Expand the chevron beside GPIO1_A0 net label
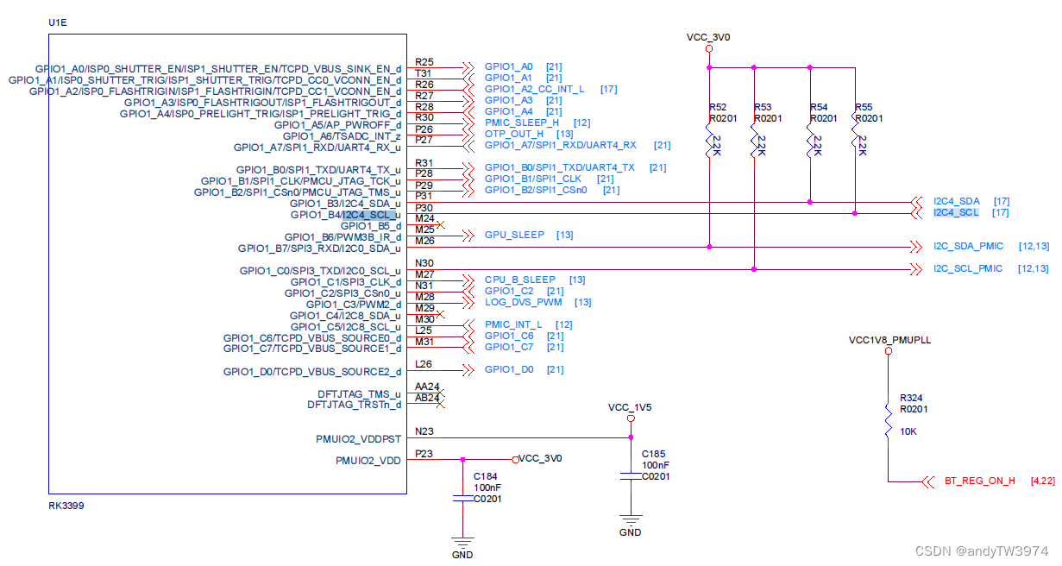This screenshot has width=1062, height=566. [468, 66]
